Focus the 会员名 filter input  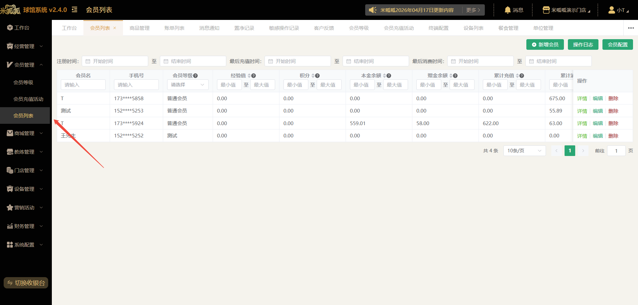83,85
